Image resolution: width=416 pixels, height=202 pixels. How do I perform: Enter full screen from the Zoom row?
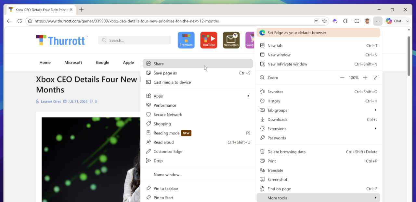376,78
